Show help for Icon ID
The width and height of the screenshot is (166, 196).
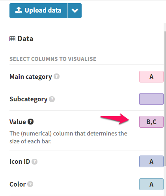tap(35, 161)
